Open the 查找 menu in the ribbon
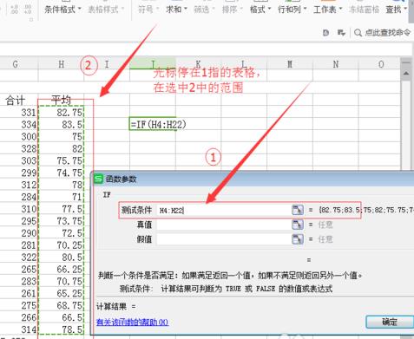The height and width of the screenshot is (339, 414). [397, 10]
